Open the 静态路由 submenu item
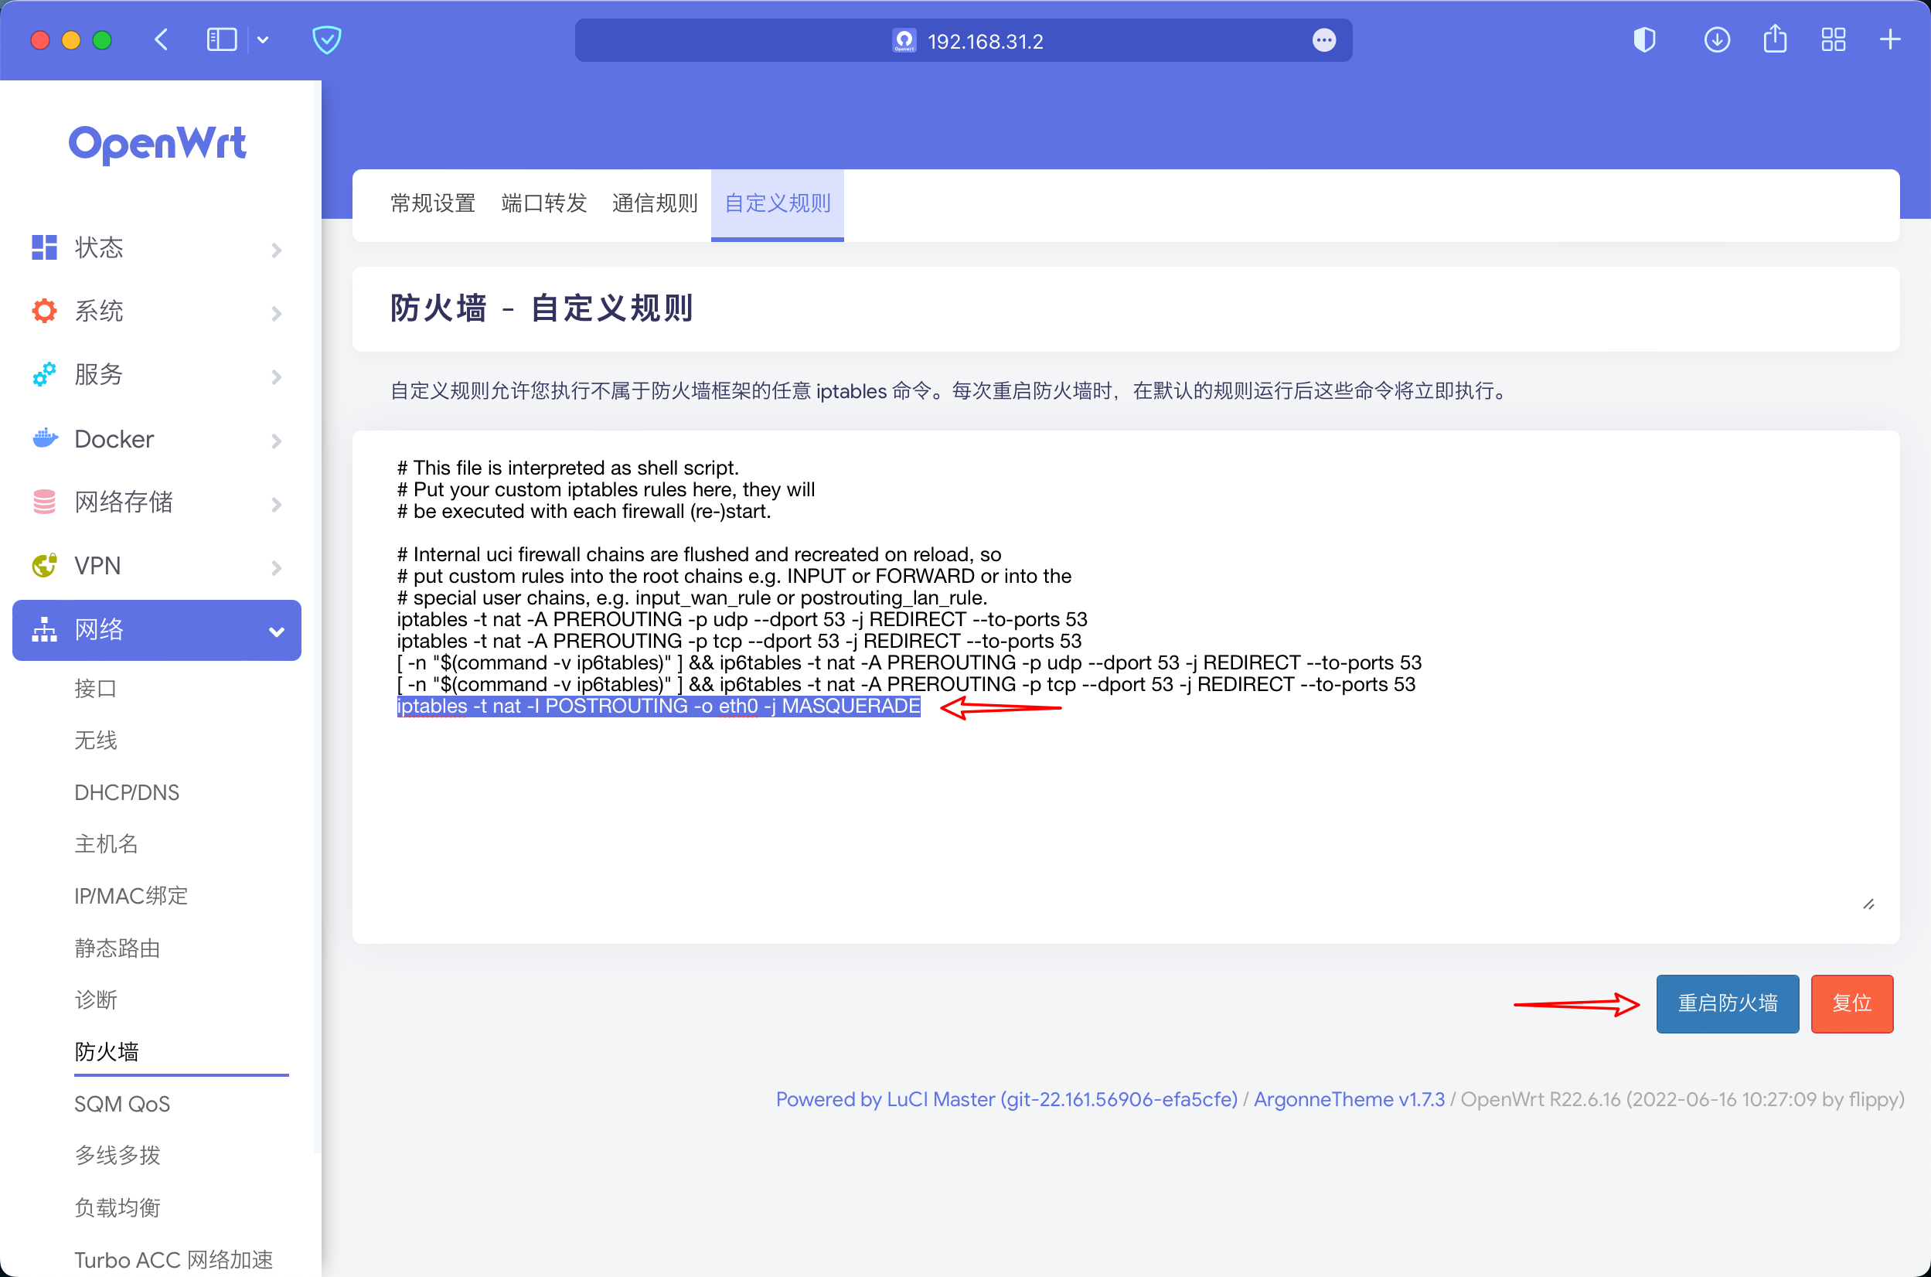The image size is (1931, 1277). click(x=117, y=948)
